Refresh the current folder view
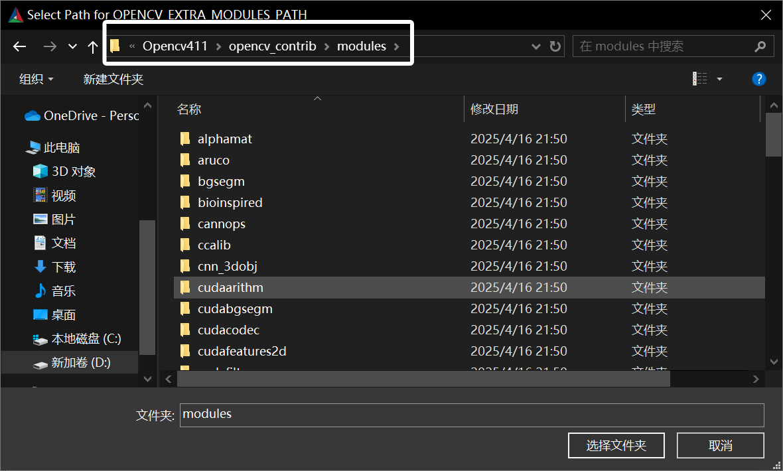This screenshot has width=783, height=471. tap(555, 46)
